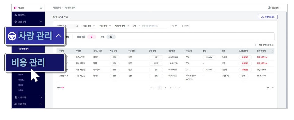Viewport: 294px width, 120px height.
Task: Click the U+커넥트 logo
Action: click(19, 8)
